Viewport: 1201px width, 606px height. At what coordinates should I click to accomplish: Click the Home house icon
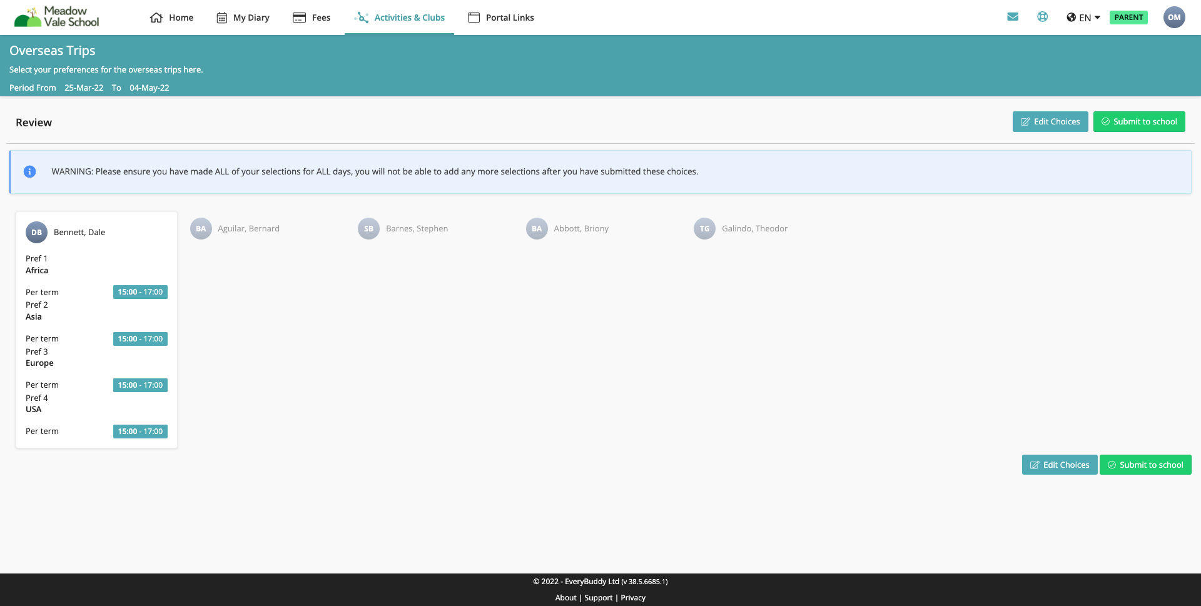coord(156,18)
